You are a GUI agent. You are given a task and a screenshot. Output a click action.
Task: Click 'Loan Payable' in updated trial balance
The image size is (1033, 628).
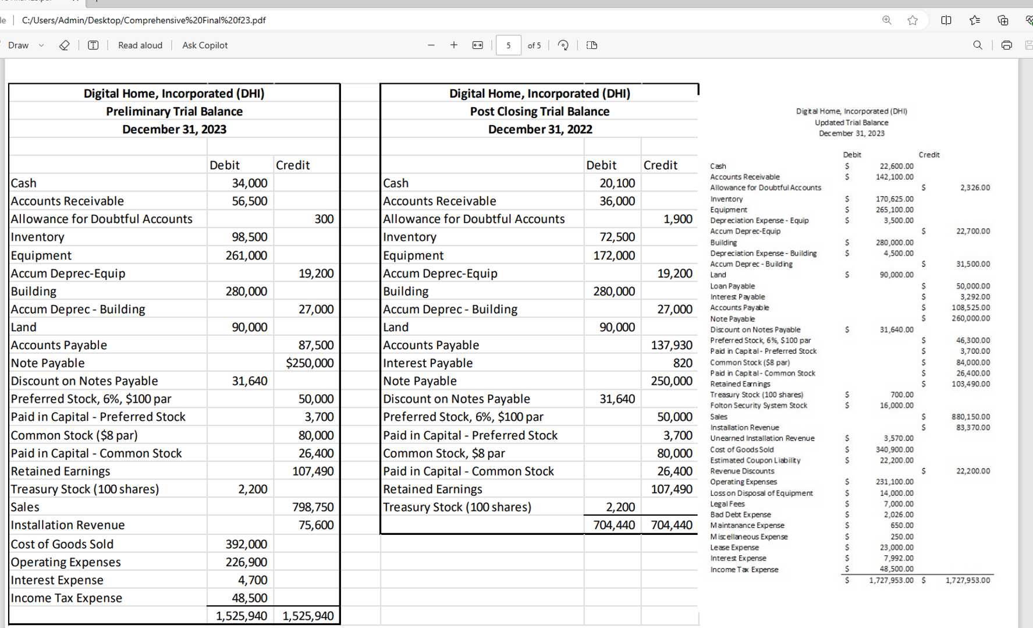(x=732, y=286)
